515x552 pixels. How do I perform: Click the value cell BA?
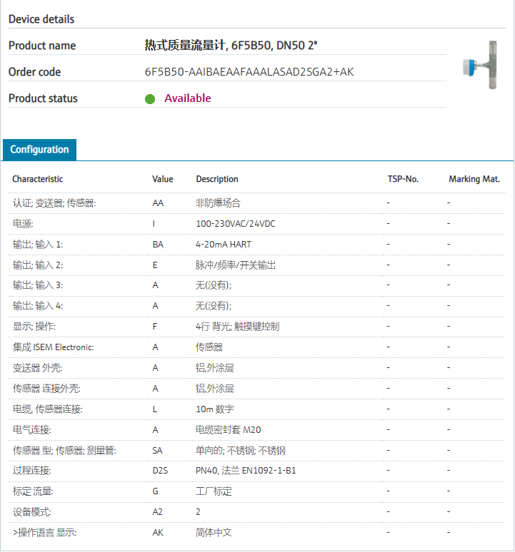tap(158, 245)
